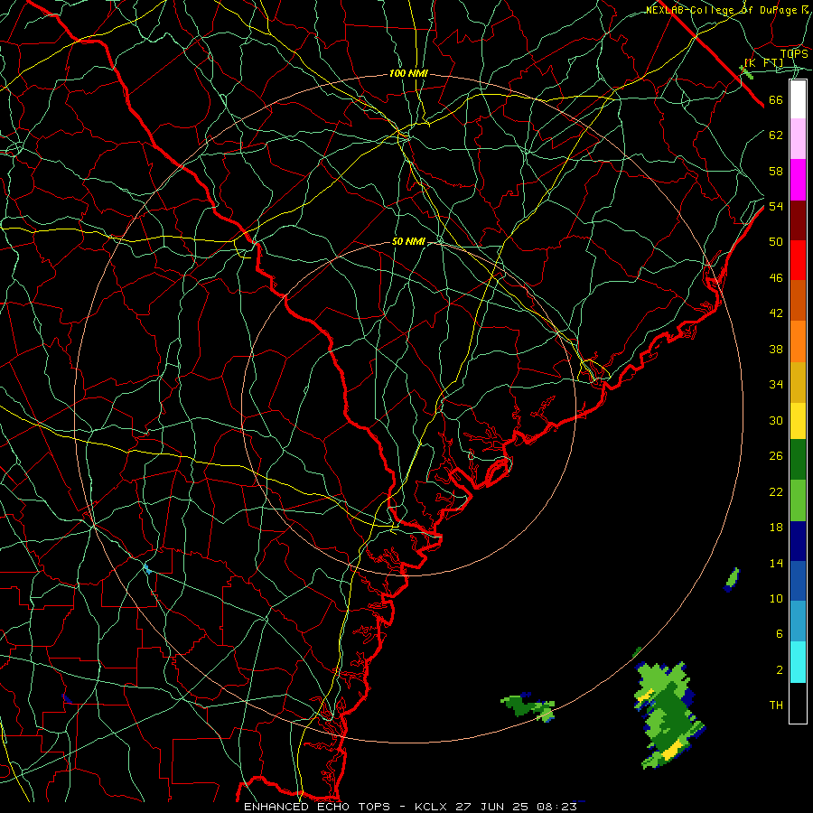This screenshot has height=813, width=813.
Task: Click the "46" legend value
Action: point(776,278)
